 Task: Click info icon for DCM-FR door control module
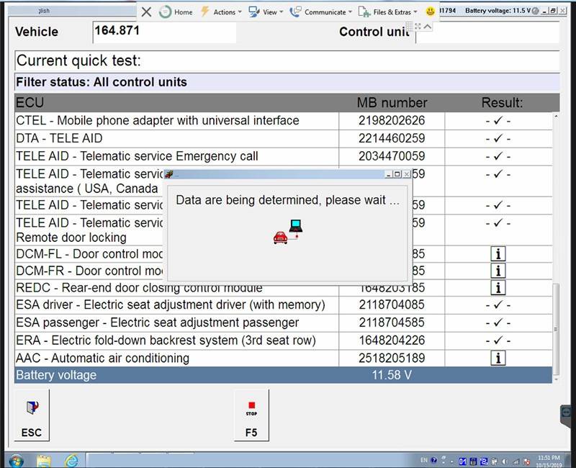click(498, 271)
